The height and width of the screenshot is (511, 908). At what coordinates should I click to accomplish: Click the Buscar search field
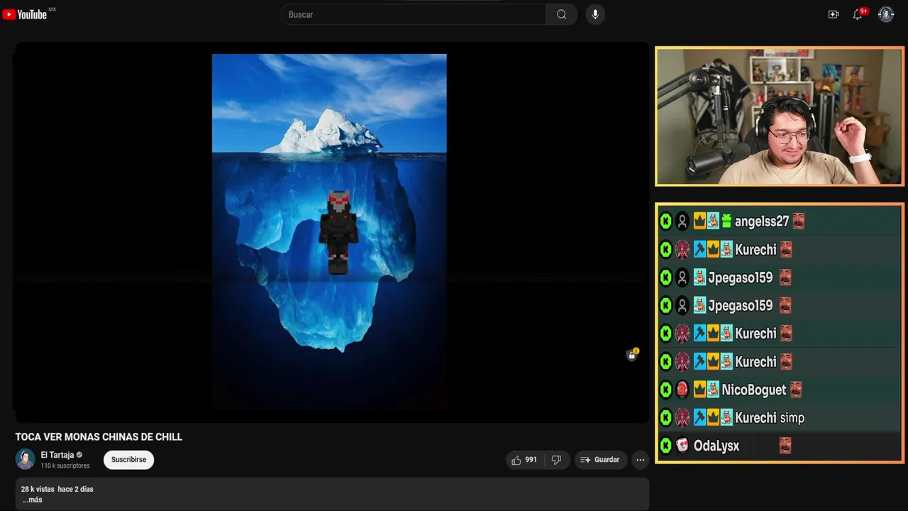[x=414, y=14]
